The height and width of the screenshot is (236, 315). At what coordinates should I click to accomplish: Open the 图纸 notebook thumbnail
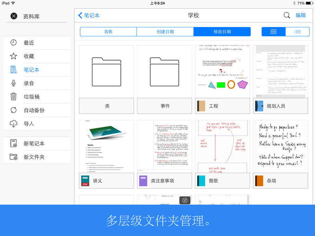click(223, 146)
